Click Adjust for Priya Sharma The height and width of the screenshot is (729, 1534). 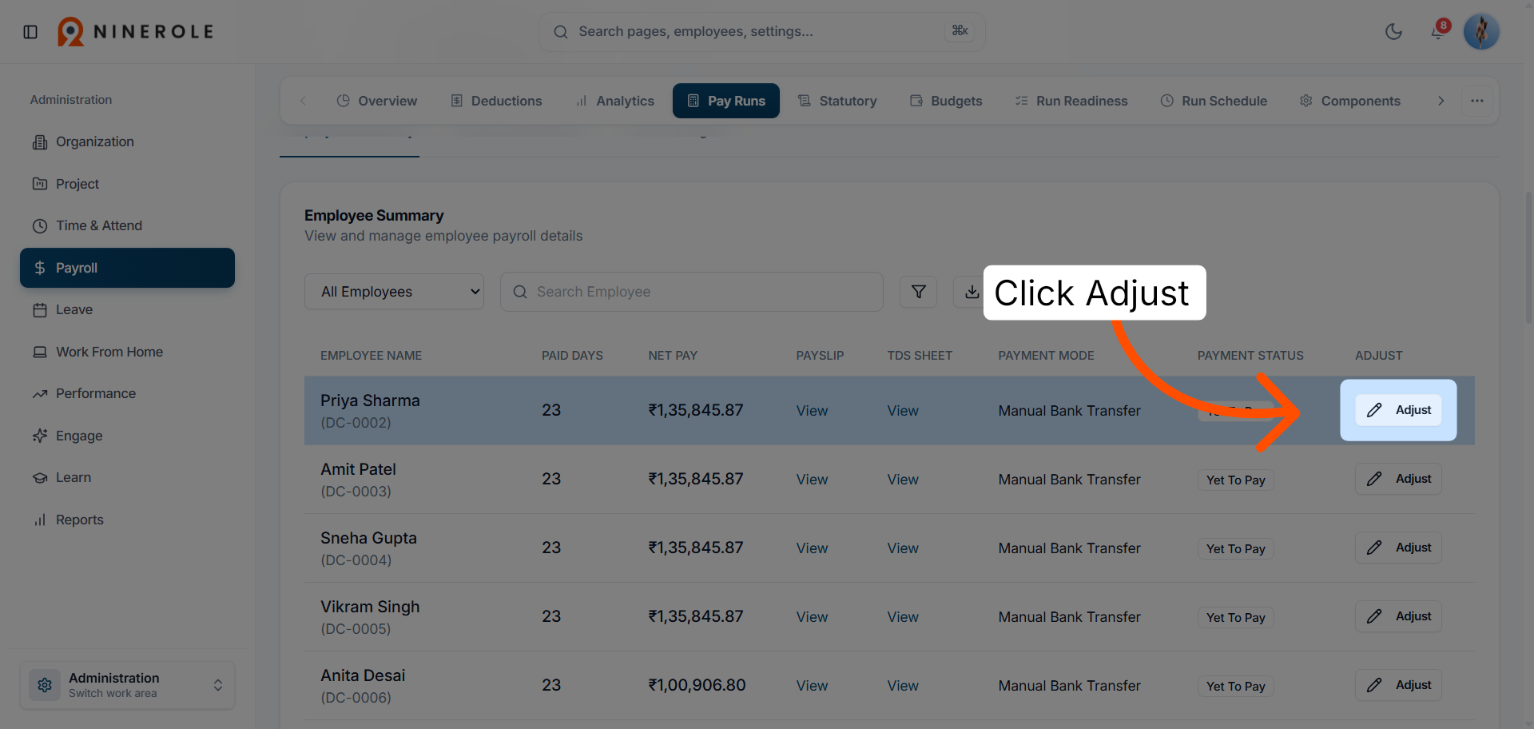click(1398, 410)
